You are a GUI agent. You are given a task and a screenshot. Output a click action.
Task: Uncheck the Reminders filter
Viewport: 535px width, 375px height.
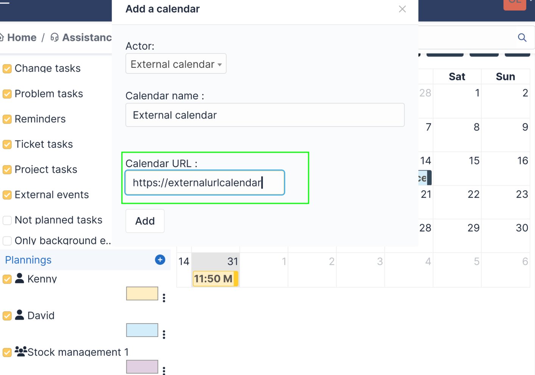(x=7, y=119)
